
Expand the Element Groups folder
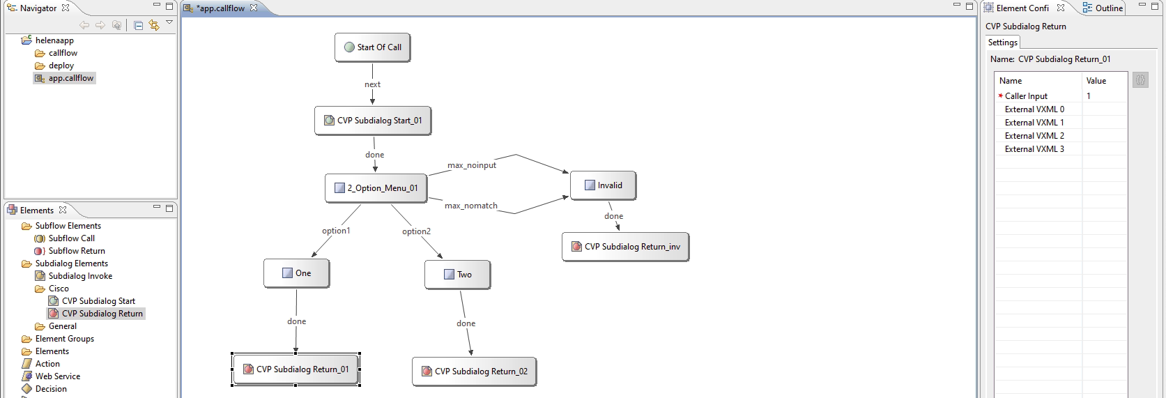click(x=64, y=339)
